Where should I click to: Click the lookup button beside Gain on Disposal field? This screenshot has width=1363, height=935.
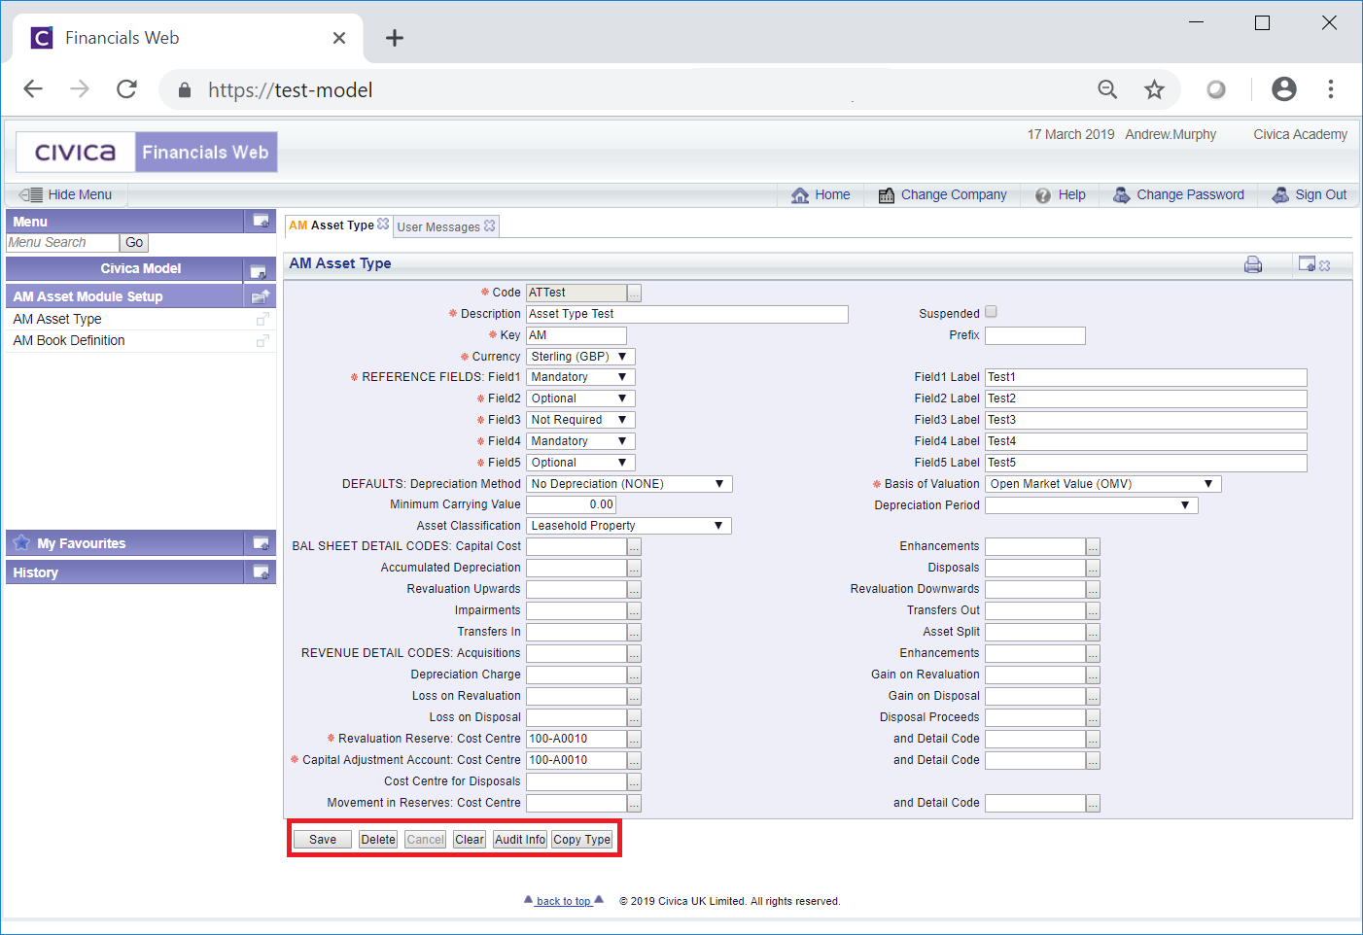1093,697
